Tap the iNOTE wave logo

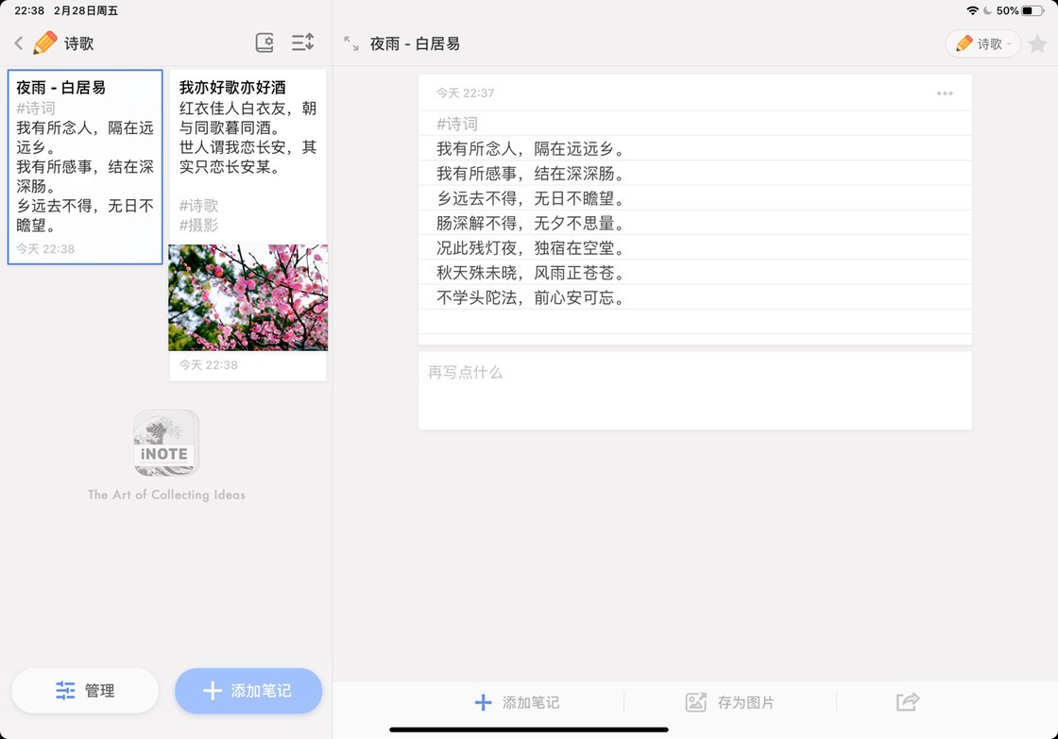(166, 443)
